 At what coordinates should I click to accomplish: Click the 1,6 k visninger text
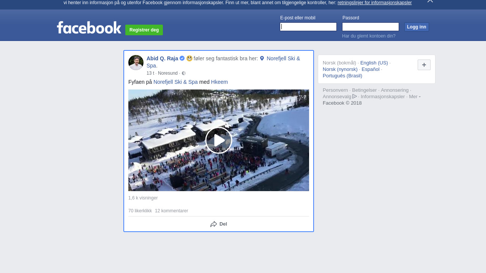tap(143, 198)
